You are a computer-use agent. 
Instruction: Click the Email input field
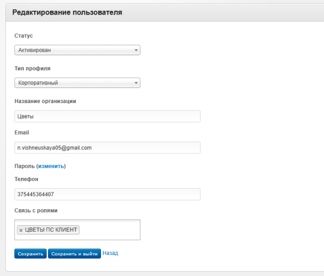[107, 148]
